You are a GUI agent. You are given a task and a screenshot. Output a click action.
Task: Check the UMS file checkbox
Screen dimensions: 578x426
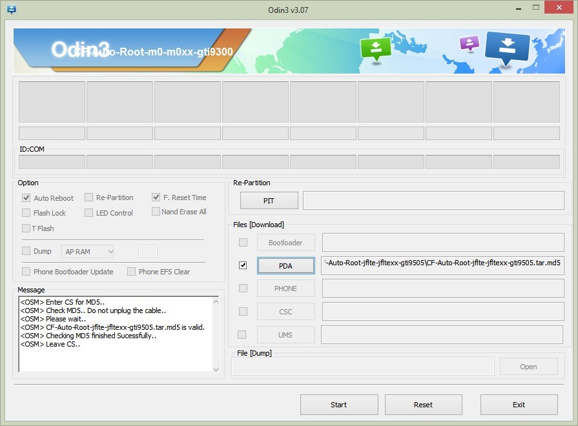click(242, 334)
